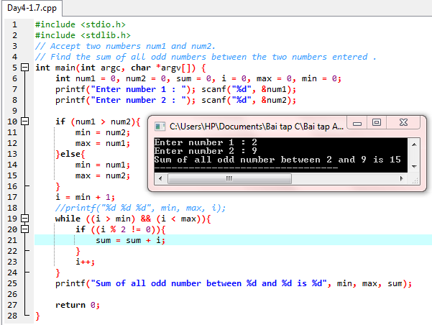Close the console window
The image size is (432, 325).
(403, 123)
